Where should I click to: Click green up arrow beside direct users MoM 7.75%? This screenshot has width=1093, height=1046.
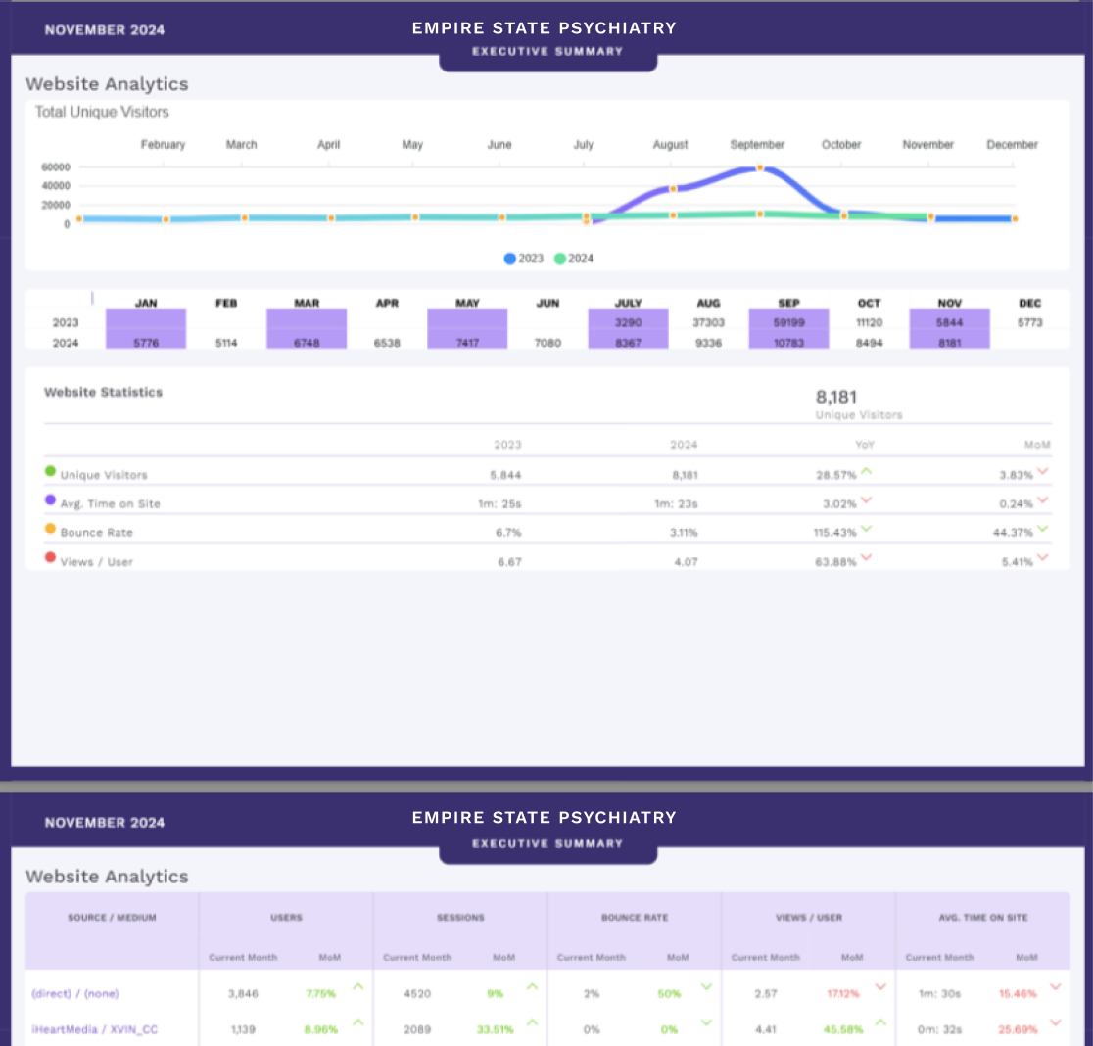[357, 987]
